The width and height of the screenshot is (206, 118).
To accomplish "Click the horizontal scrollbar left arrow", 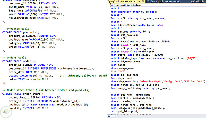I will click(x=117, y=116).
